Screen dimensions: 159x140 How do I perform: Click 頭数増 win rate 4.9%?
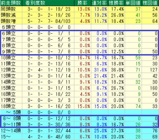click(85, 21)
